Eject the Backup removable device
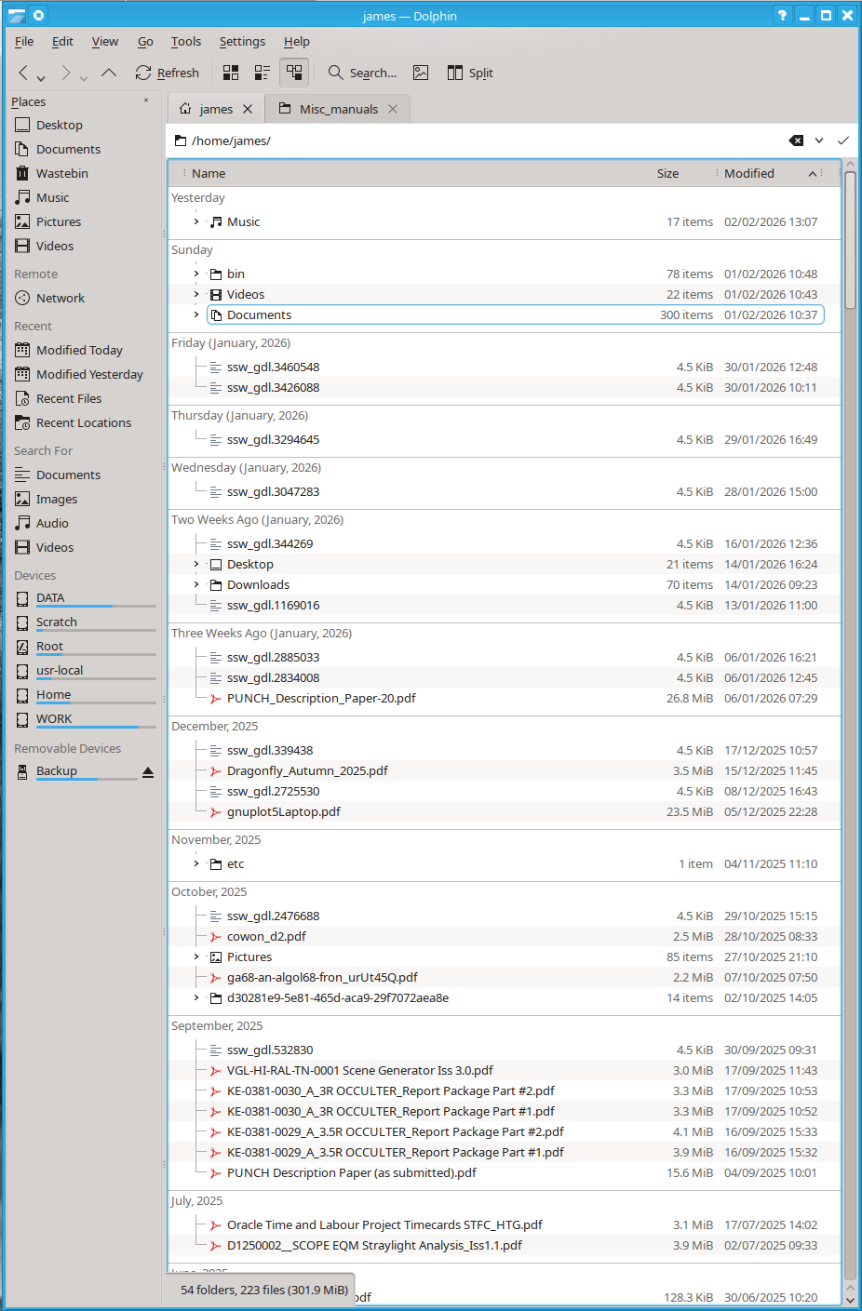This screenshot has width=862, height=1311. 148,771
